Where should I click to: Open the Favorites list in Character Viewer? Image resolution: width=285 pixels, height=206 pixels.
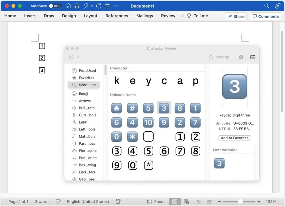(x=84, y=78)
